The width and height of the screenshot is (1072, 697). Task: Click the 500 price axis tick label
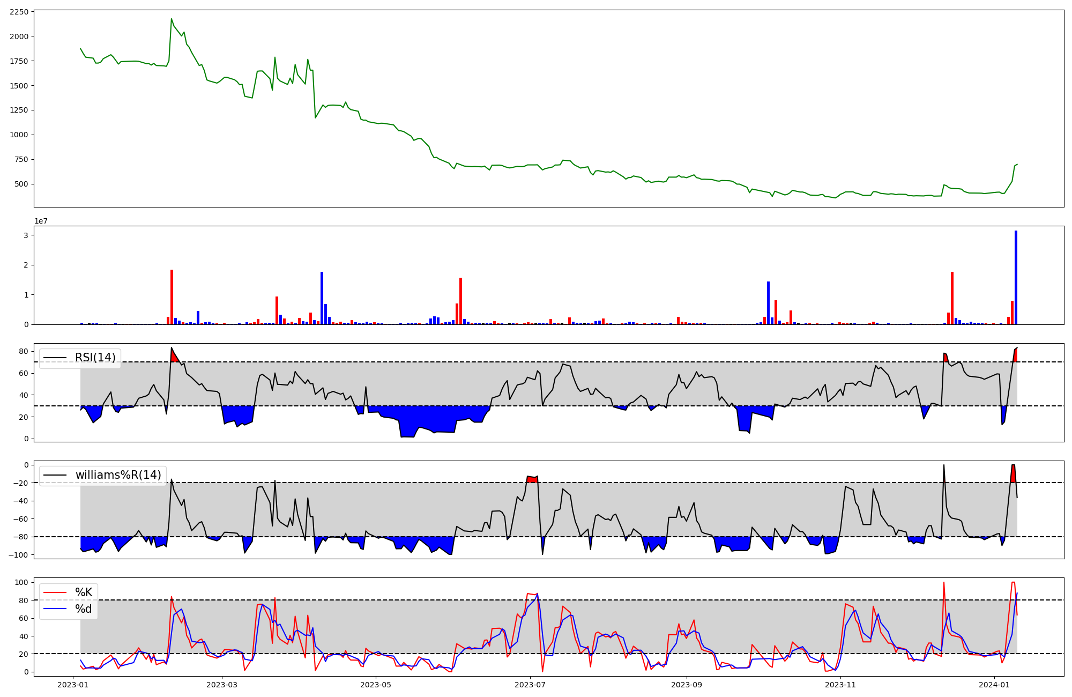23,184
